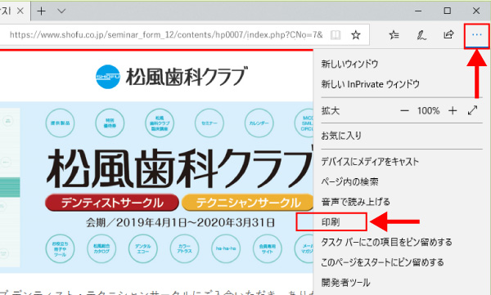The height and width of the screenshot is (295, 491).
Task: Click the 松風総合カタログ circle icon
Action: [x=101, y=248]
